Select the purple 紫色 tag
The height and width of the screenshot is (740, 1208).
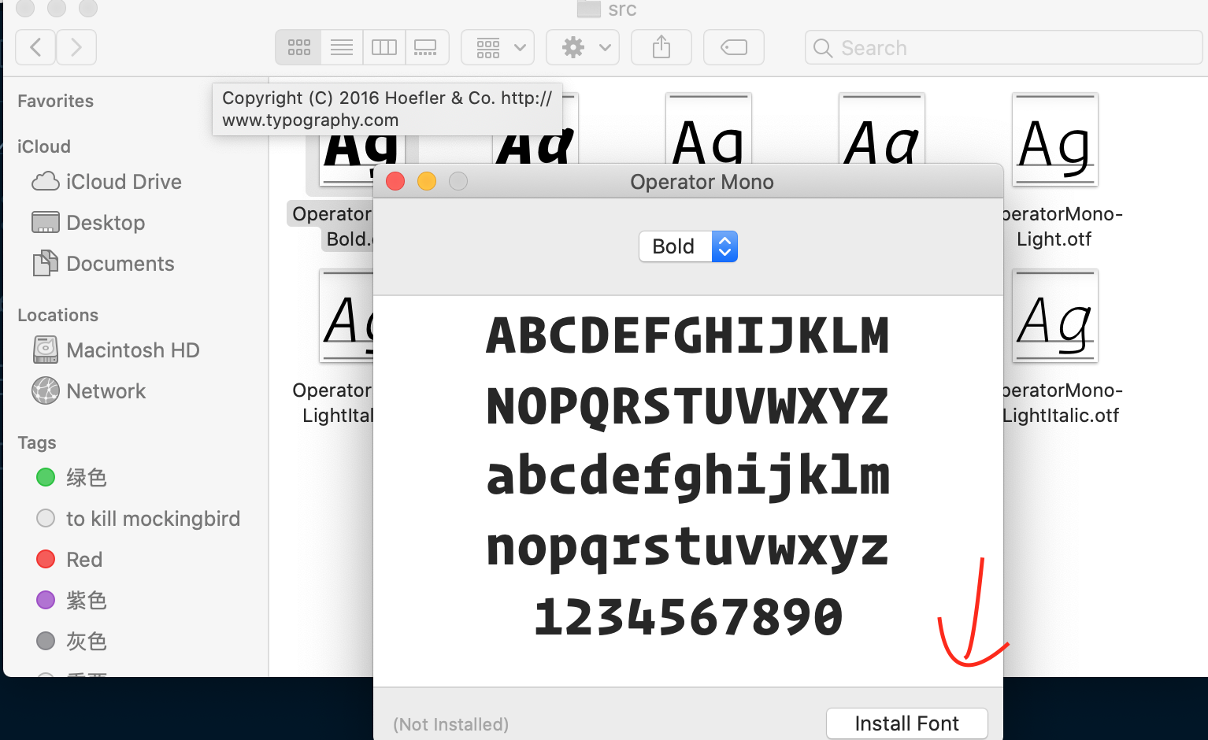click(x=71, y=601)
